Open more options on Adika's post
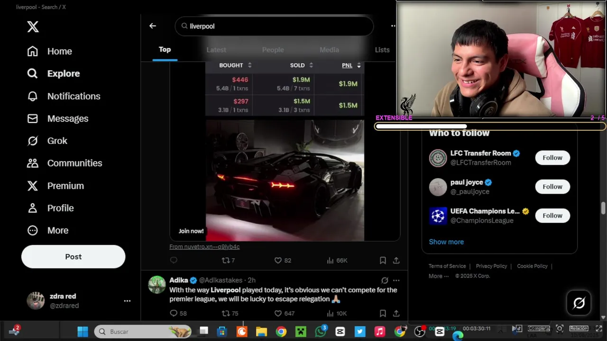The width and height of the screenshot is (607, 341). (396, 280)
